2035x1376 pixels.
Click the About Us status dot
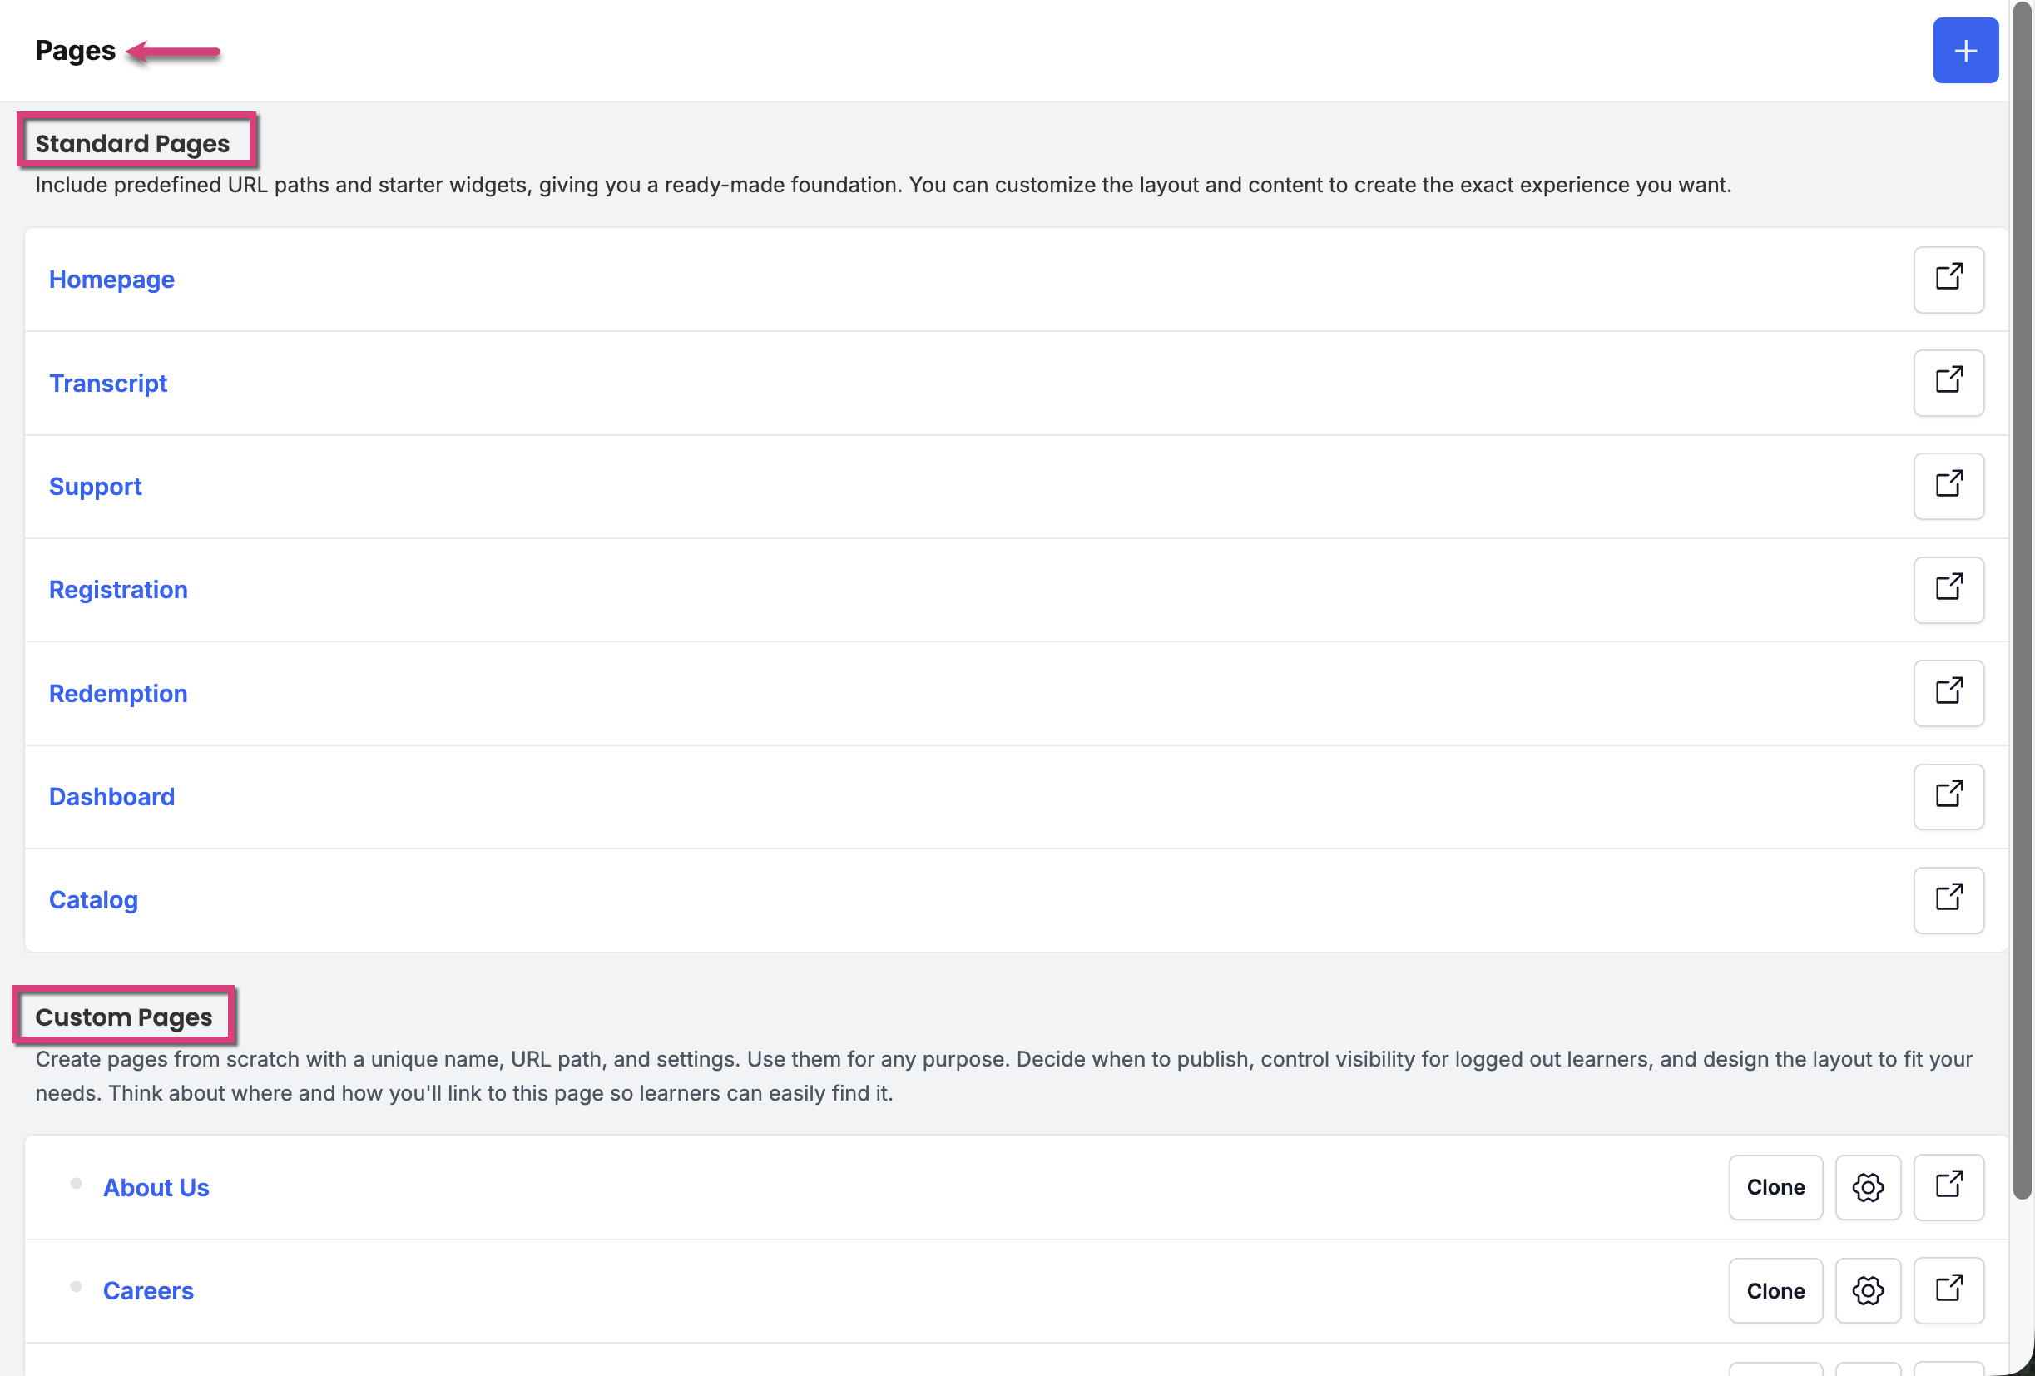(x=77, y=1184)
